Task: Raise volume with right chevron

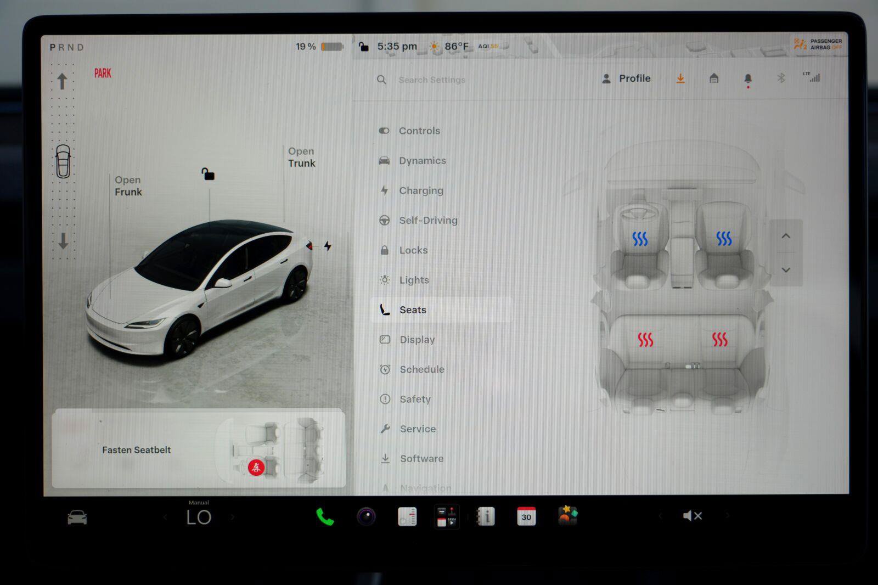Action: (x=728, y=515)
